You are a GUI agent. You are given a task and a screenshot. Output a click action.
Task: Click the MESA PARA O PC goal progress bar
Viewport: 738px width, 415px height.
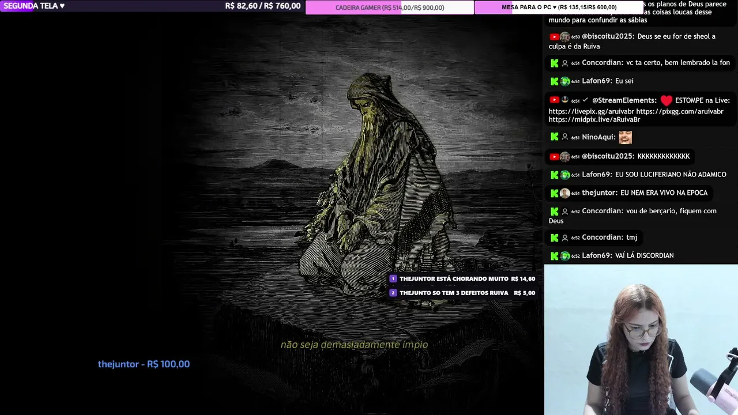pos(559,7)
